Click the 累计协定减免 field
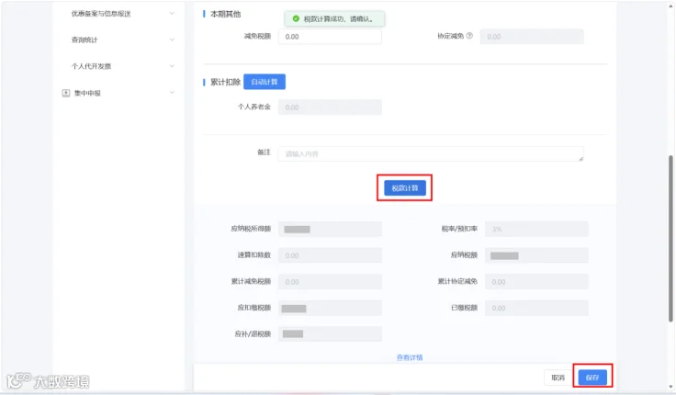Viewport: 676px width, 395px height. click(536, 282)
